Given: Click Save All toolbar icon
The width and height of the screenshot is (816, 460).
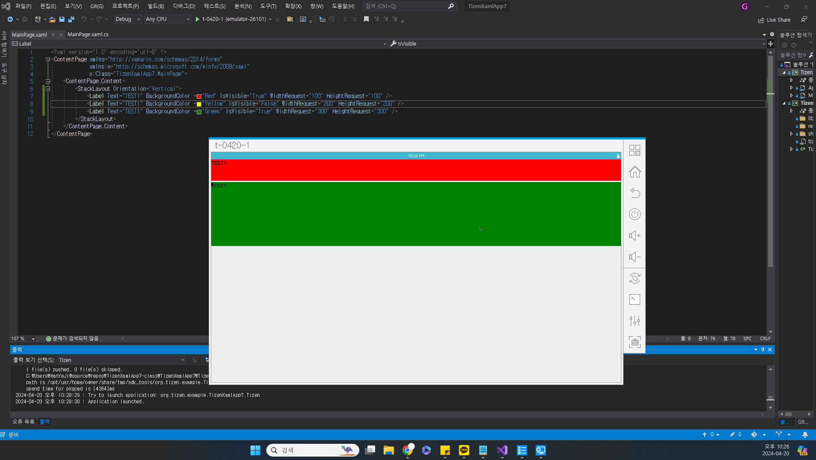Looking at the screenshot, I should (71, 19).
